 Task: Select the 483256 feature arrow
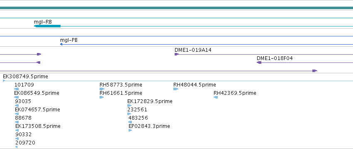[x=130, y=122]
